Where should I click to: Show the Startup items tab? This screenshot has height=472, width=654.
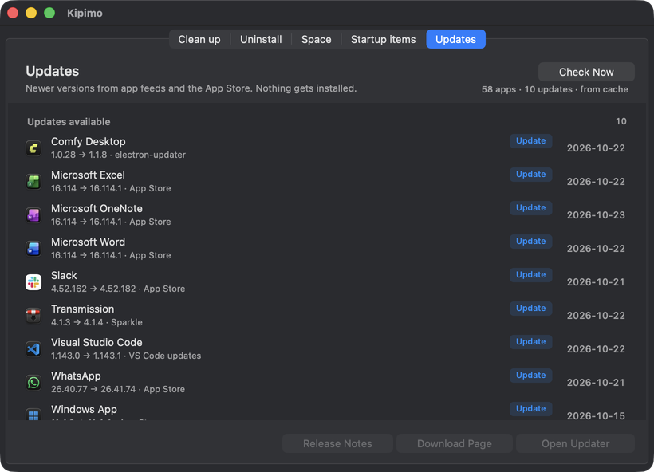point(383,39)
